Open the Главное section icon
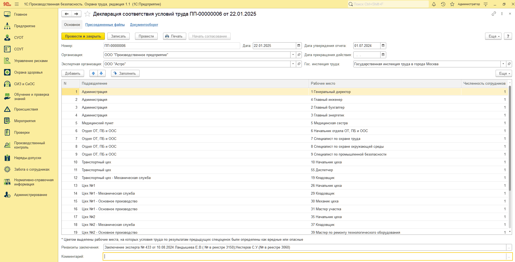The image size is (515, 262). (7, 15)
